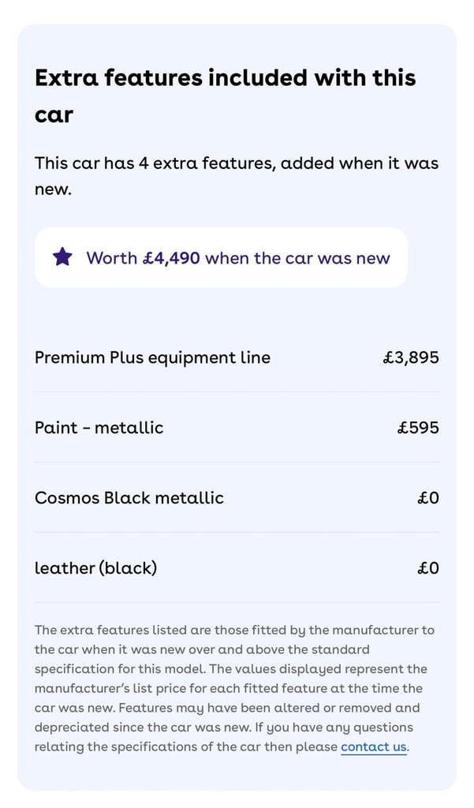This screenshot has height=808, width=474.
Task: Click the £3,895 price value
Action: [x=410, y=357]
